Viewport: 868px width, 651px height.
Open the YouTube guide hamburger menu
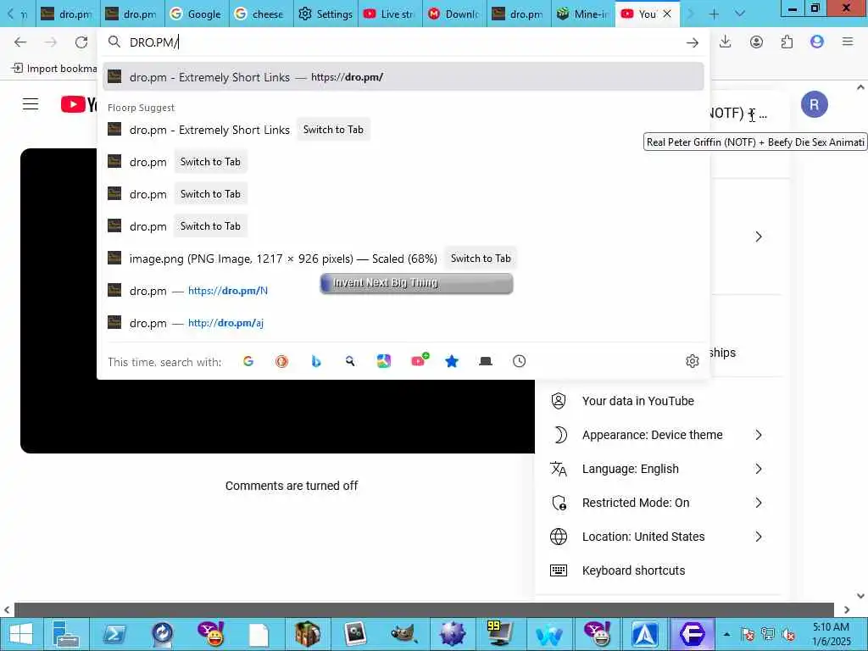(x=31, y=104)
